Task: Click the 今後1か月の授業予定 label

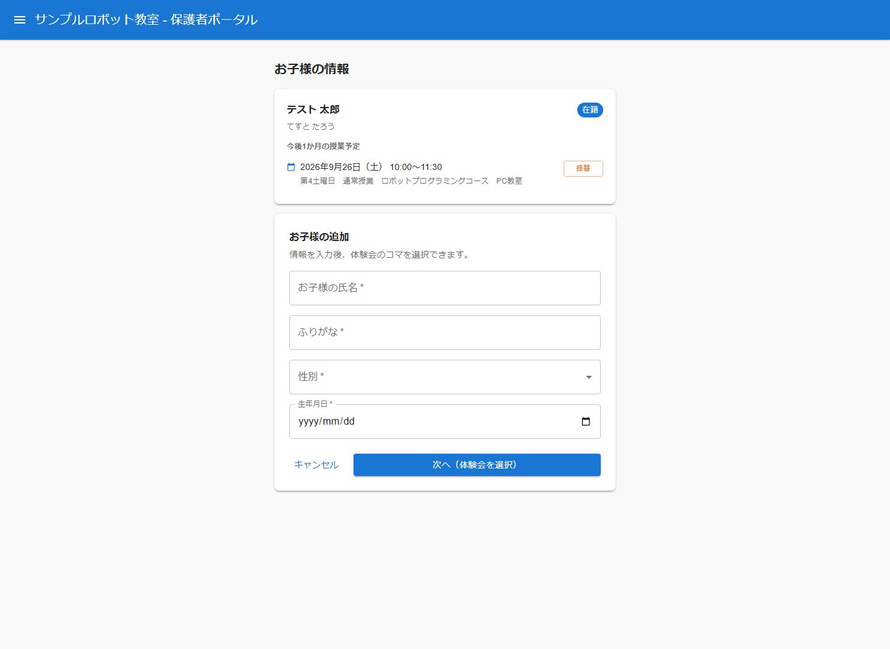Action: 323,146
